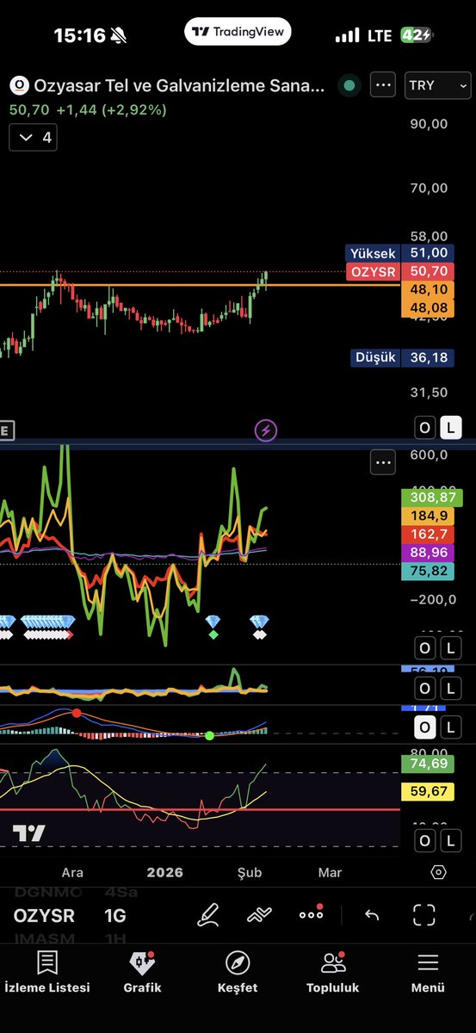The width and height of the screenshot is (476, 1033).
Task: Open the Menü tab
Action: pos(428,971)
